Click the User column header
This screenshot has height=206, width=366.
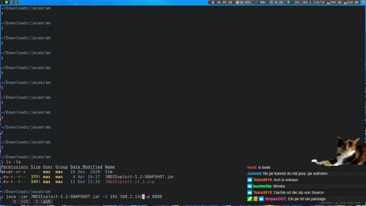point(48,167)
